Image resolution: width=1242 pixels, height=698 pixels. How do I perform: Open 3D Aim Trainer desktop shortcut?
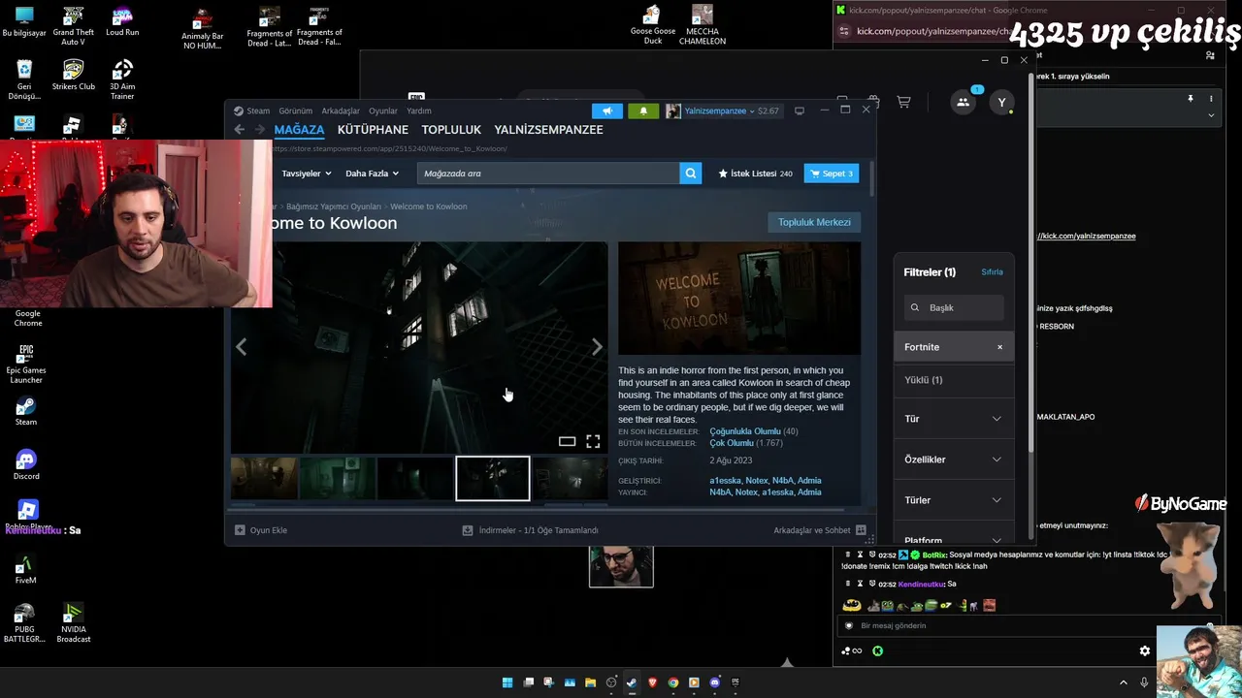point(122,80)
